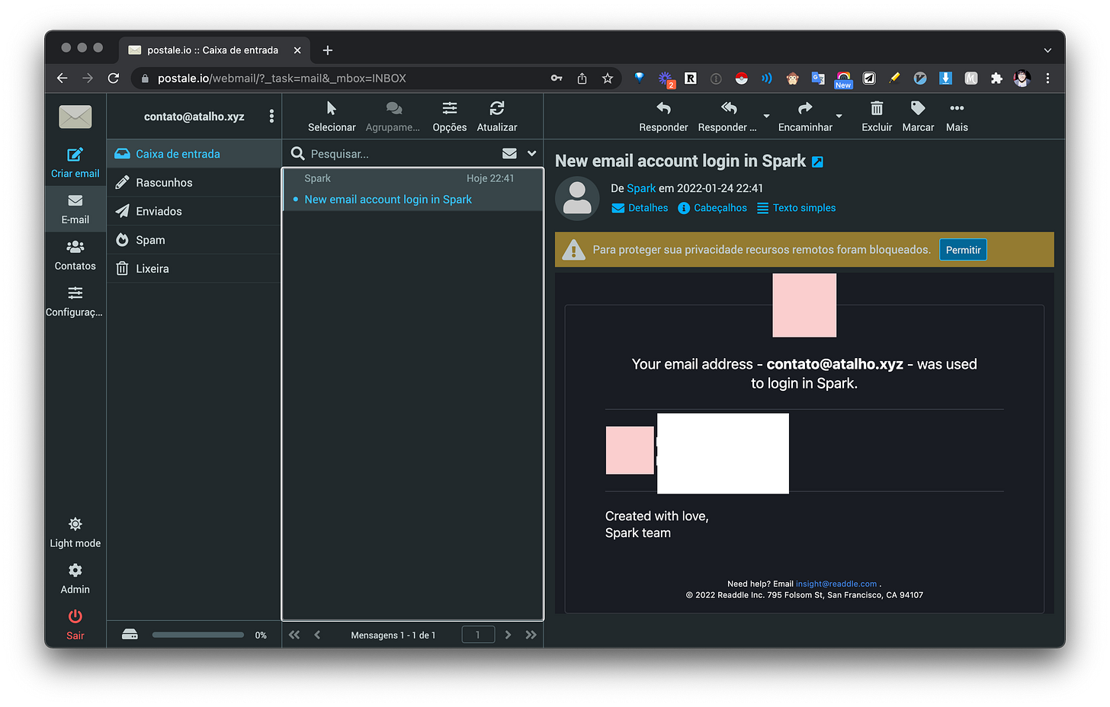Select the postale.io Caixa de entrada tab
Viewport: 1110px width, 707px height.
(x=213, y=50)
